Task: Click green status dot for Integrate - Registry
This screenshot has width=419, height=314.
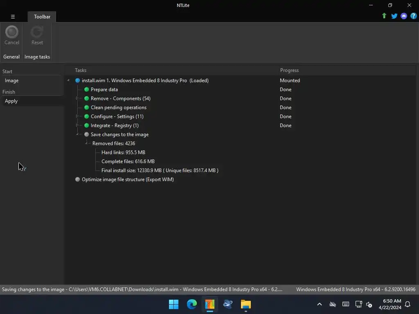Action: coord(86,125)
